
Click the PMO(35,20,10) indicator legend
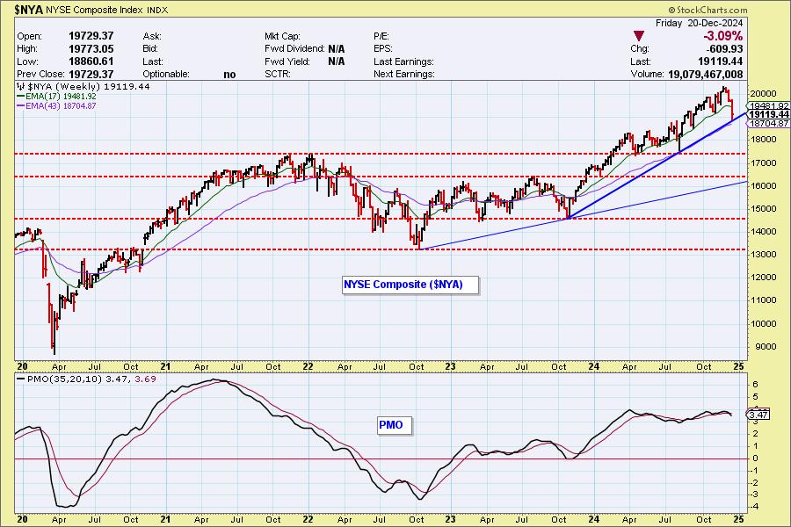(86, 379)
